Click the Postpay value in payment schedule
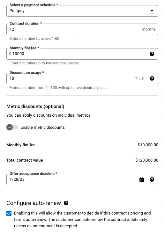The height and width of the screenshot is (233, 165). click(x=17, y=11)
